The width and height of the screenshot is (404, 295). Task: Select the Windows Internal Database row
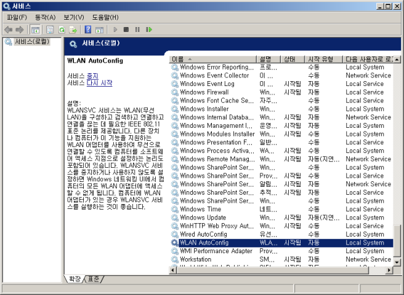(x=281, y=117)
